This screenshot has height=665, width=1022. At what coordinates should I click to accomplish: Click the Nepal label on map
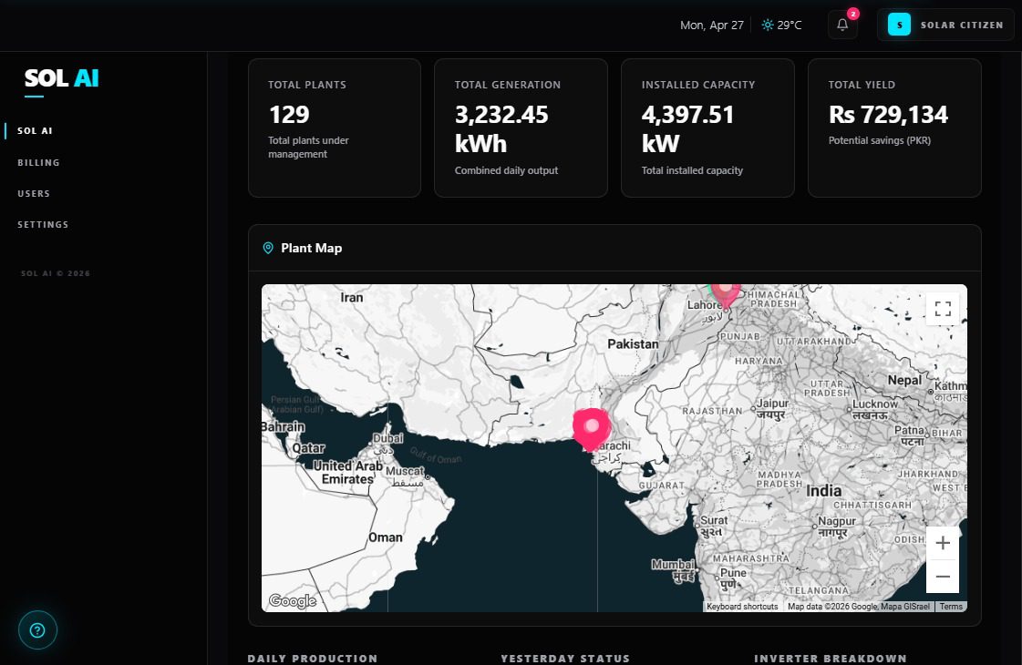pos(904,380)
